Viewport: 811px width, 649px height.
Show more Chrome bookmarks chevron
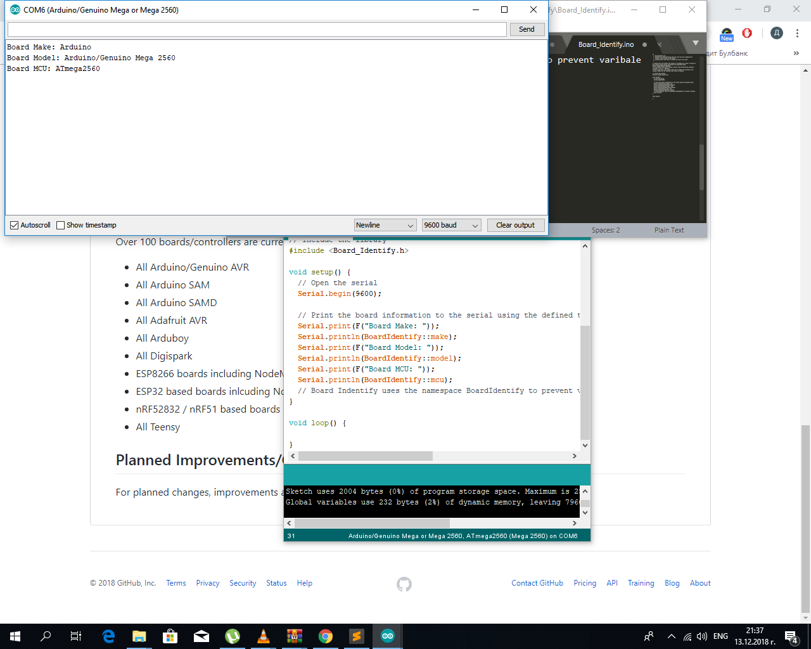[x=796, y=53]
